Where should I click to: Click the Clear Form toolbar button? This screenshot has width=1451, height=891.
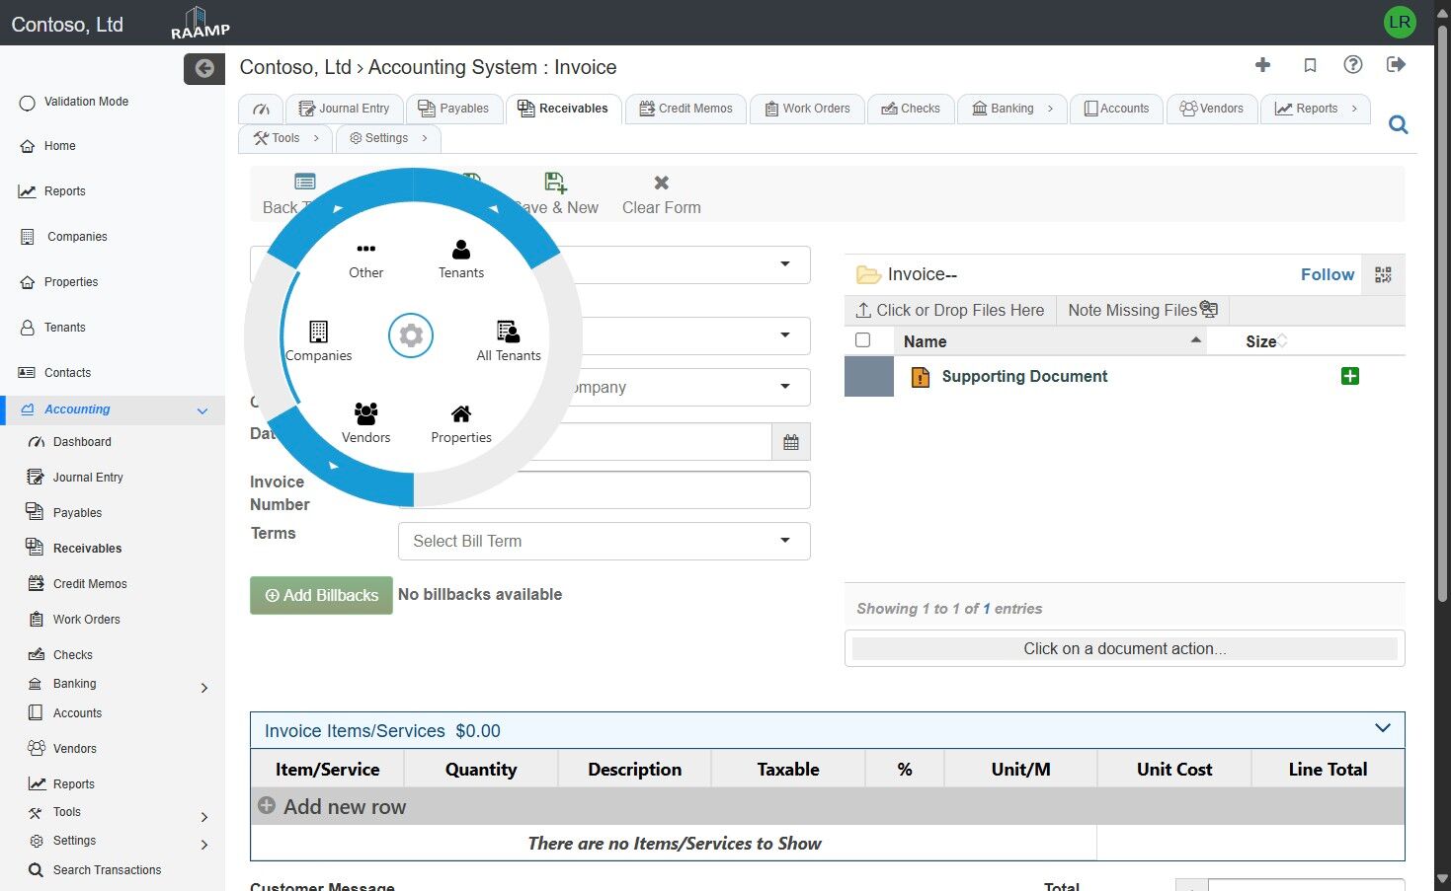(x=662, y=194)
